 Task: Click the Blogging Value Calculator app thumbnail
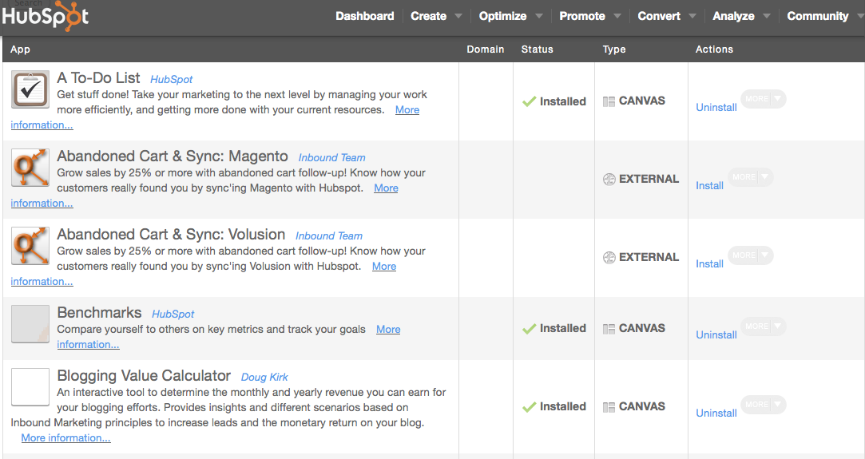(x=30, y=387)
